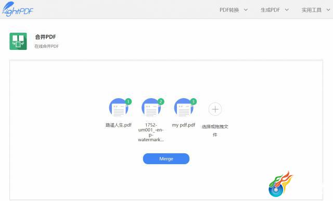Select the my pdf.pdf file icon
Viewport: 333px width, 201px height.
[x=184, y=108]
